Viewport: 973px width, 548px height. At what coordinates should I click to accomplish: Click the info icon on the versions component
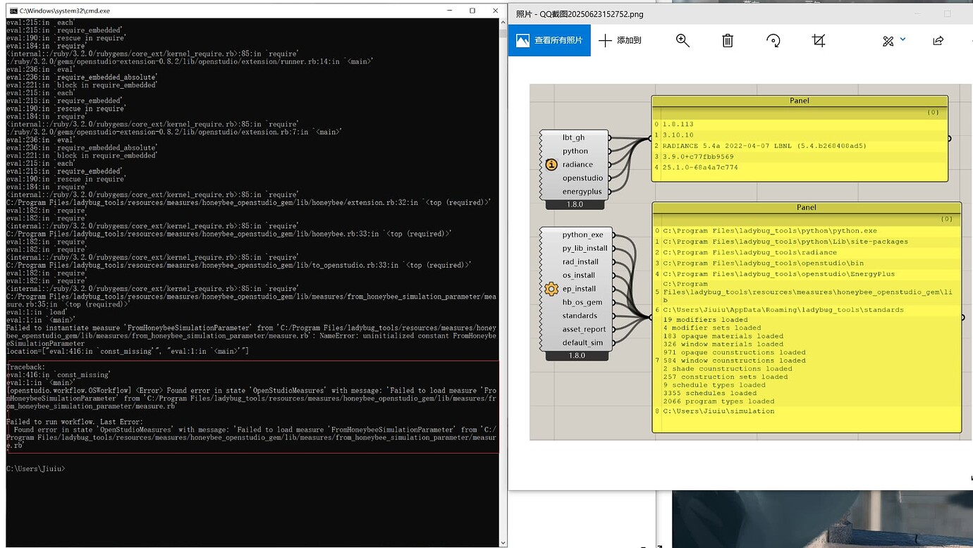coord(551,165)
